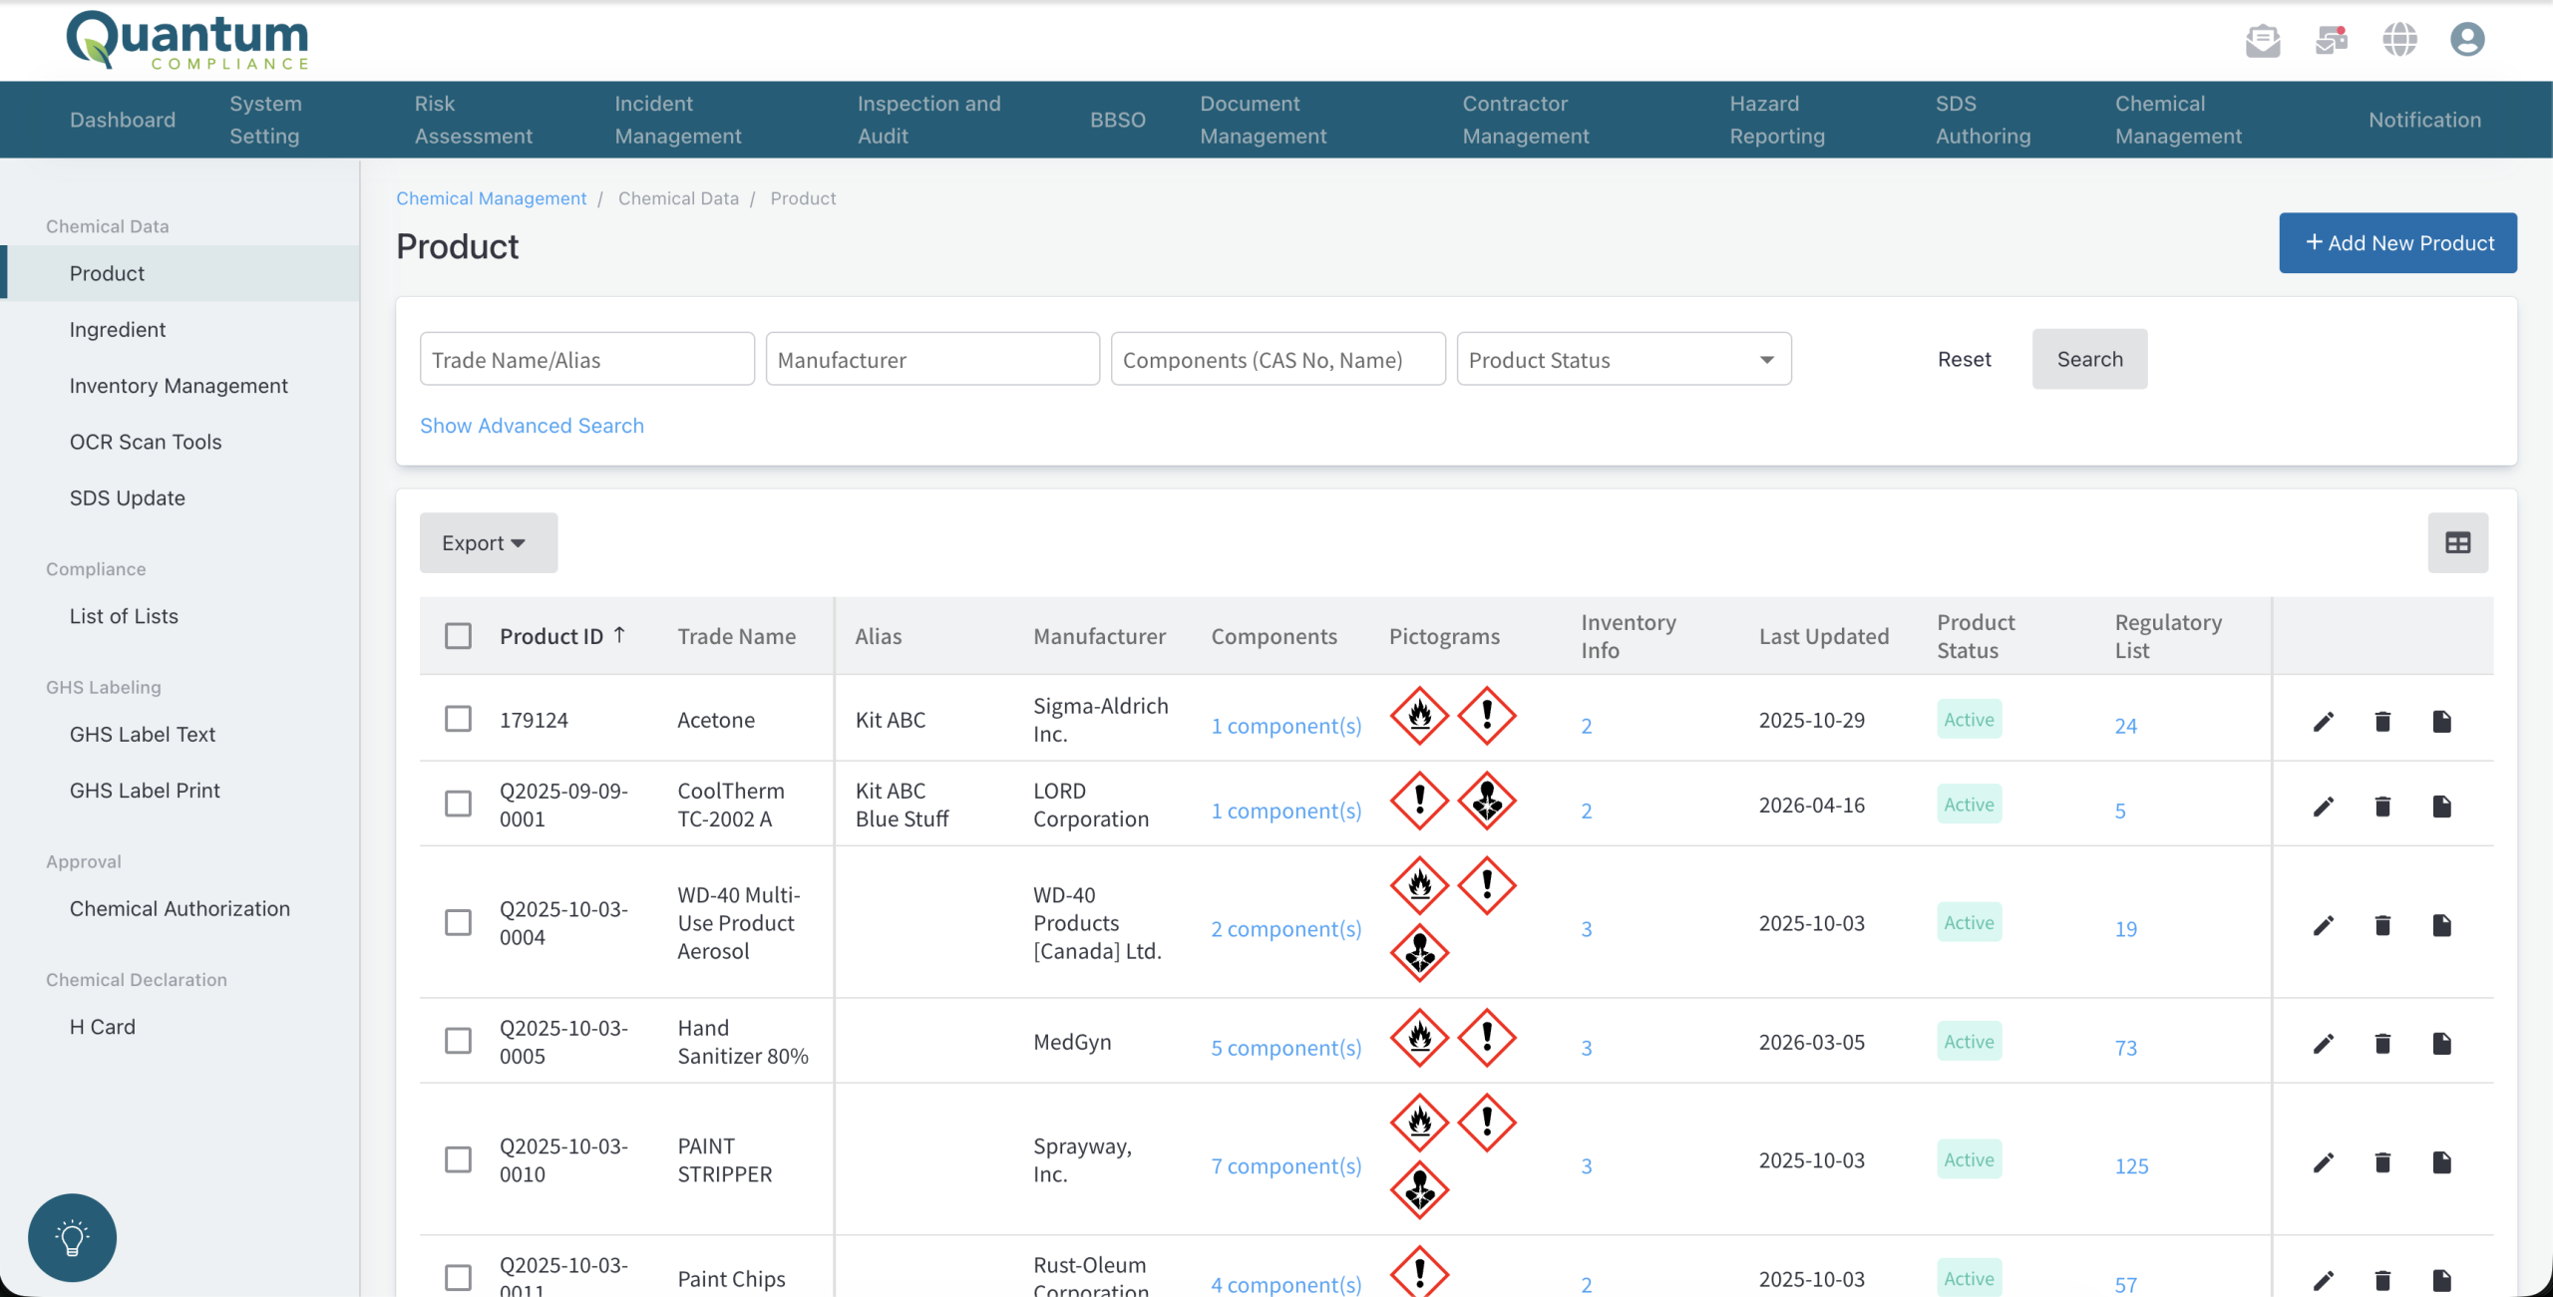Image resolution: width=2553 pixels, height=1297 pixels.
Task: Click the lightbulb tips button
Action: pos(72,1237)
